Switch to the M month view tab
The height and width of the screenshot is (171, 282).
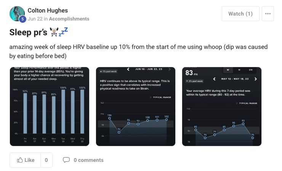239,70
